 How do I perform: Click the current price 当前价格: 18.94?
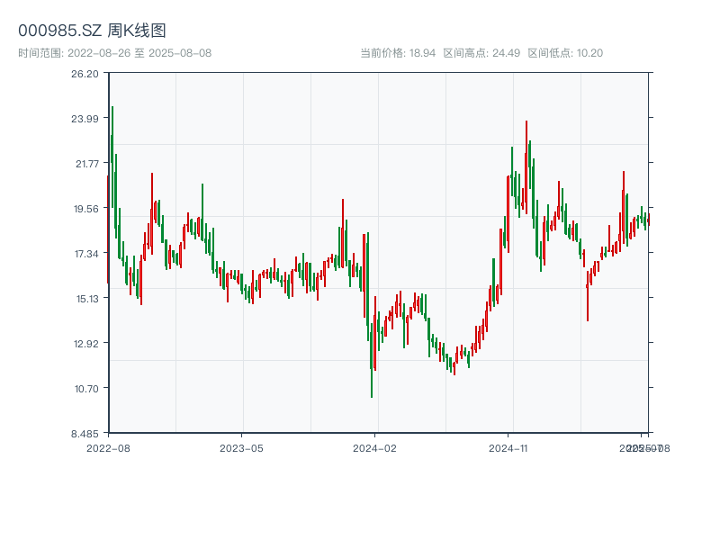(398, 53)
